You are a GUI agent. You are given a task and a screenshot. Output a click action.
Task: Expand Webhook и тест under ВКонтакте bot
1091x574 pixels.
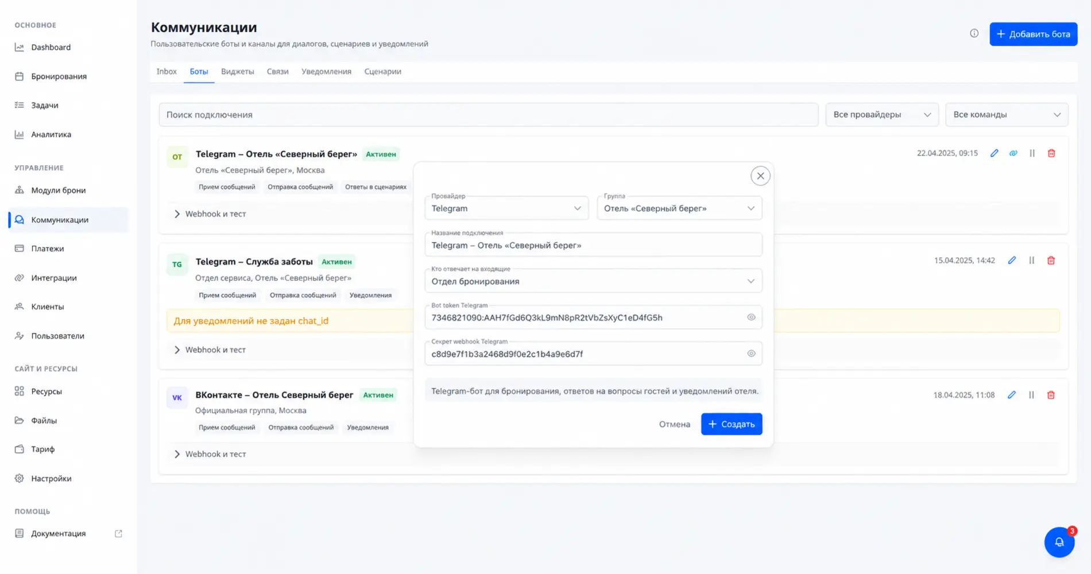click(210, 454)
